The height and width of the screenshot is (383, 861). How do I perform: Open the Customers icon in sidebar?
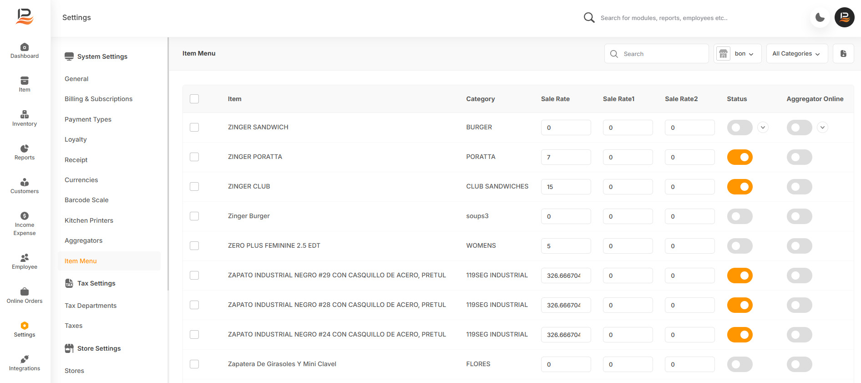click(x=25, y=182)
